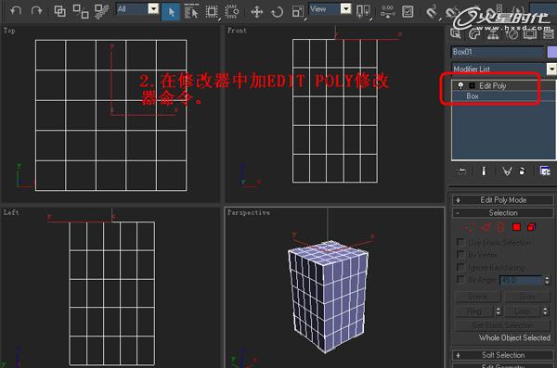Viewport: 557px width, 368px height.
Task: Click the Undo arrow in the toolbar
Action: (x=16, y=10)
